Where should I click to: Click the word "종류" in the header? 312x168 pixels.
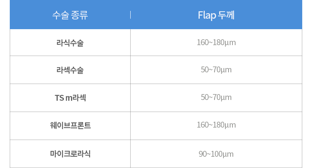(80, 15)
